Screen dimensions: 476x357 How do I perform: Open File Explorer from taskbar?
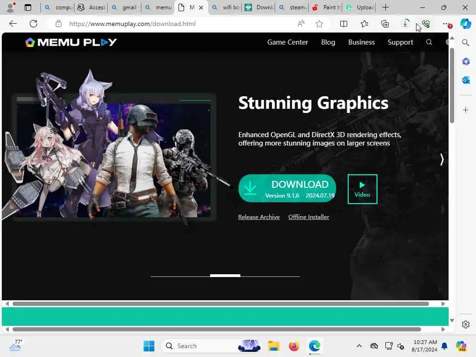[x=273, y=346]
